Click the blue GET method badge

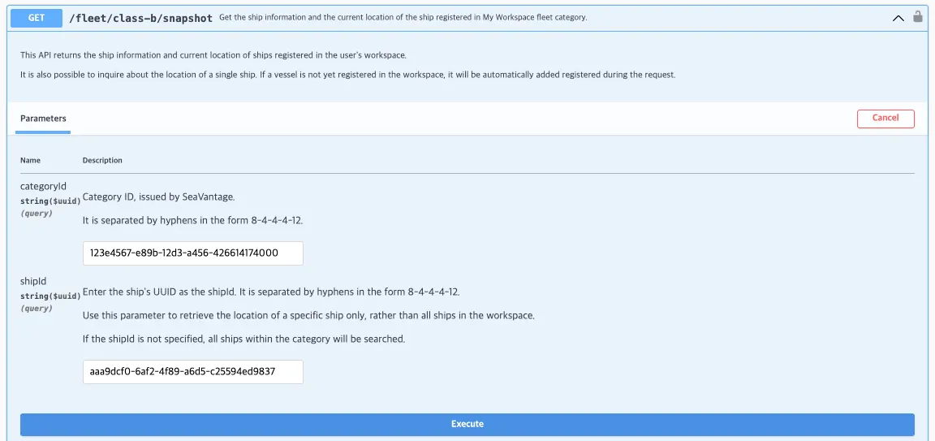(37, 17)
